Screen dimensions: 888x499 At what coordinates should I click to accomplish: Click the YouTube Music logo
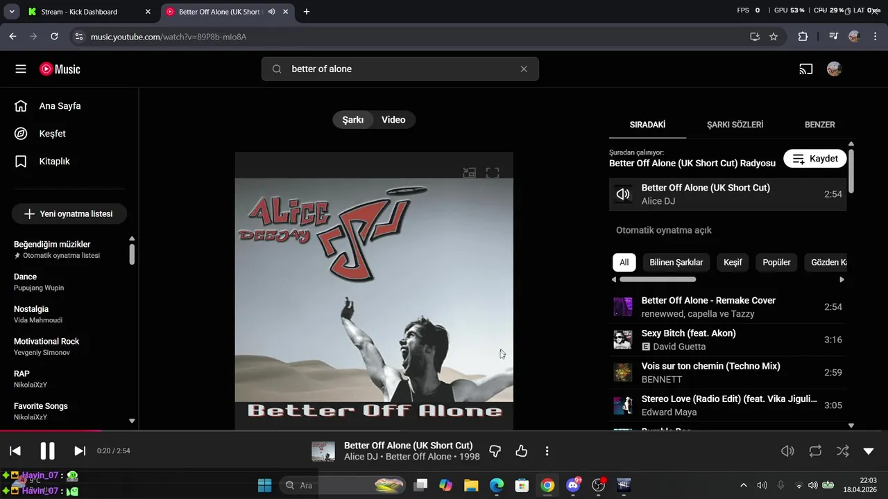(60, 69)
